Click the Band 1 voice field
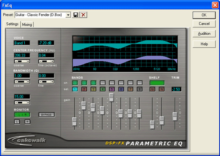This screenshot has width=220, height=156. (x=22, y=43)
